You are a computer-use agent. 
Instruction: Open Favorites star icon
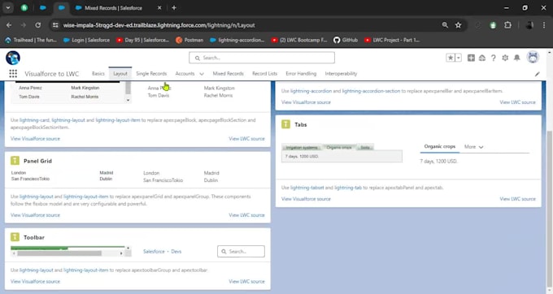(x=451, y=58)
